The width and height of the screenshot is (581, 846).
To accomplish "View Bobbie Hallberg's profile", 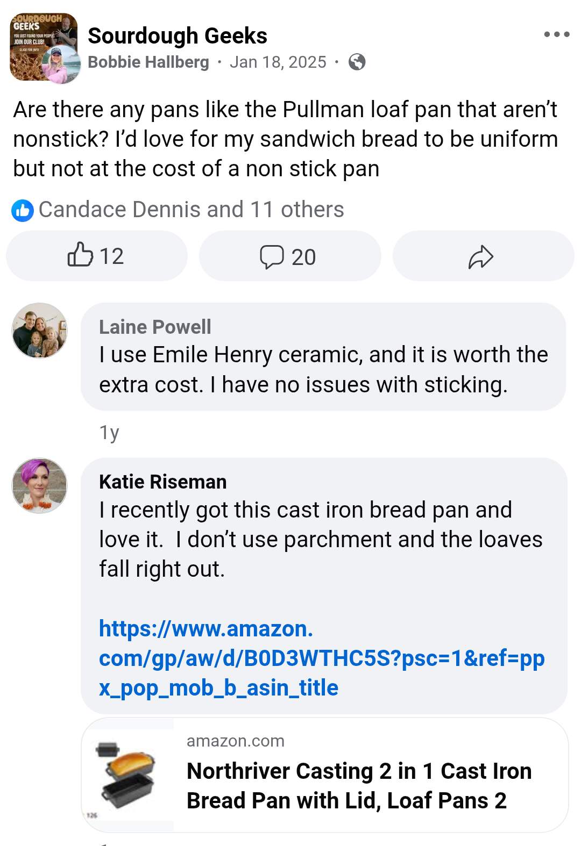I will 148,62.
